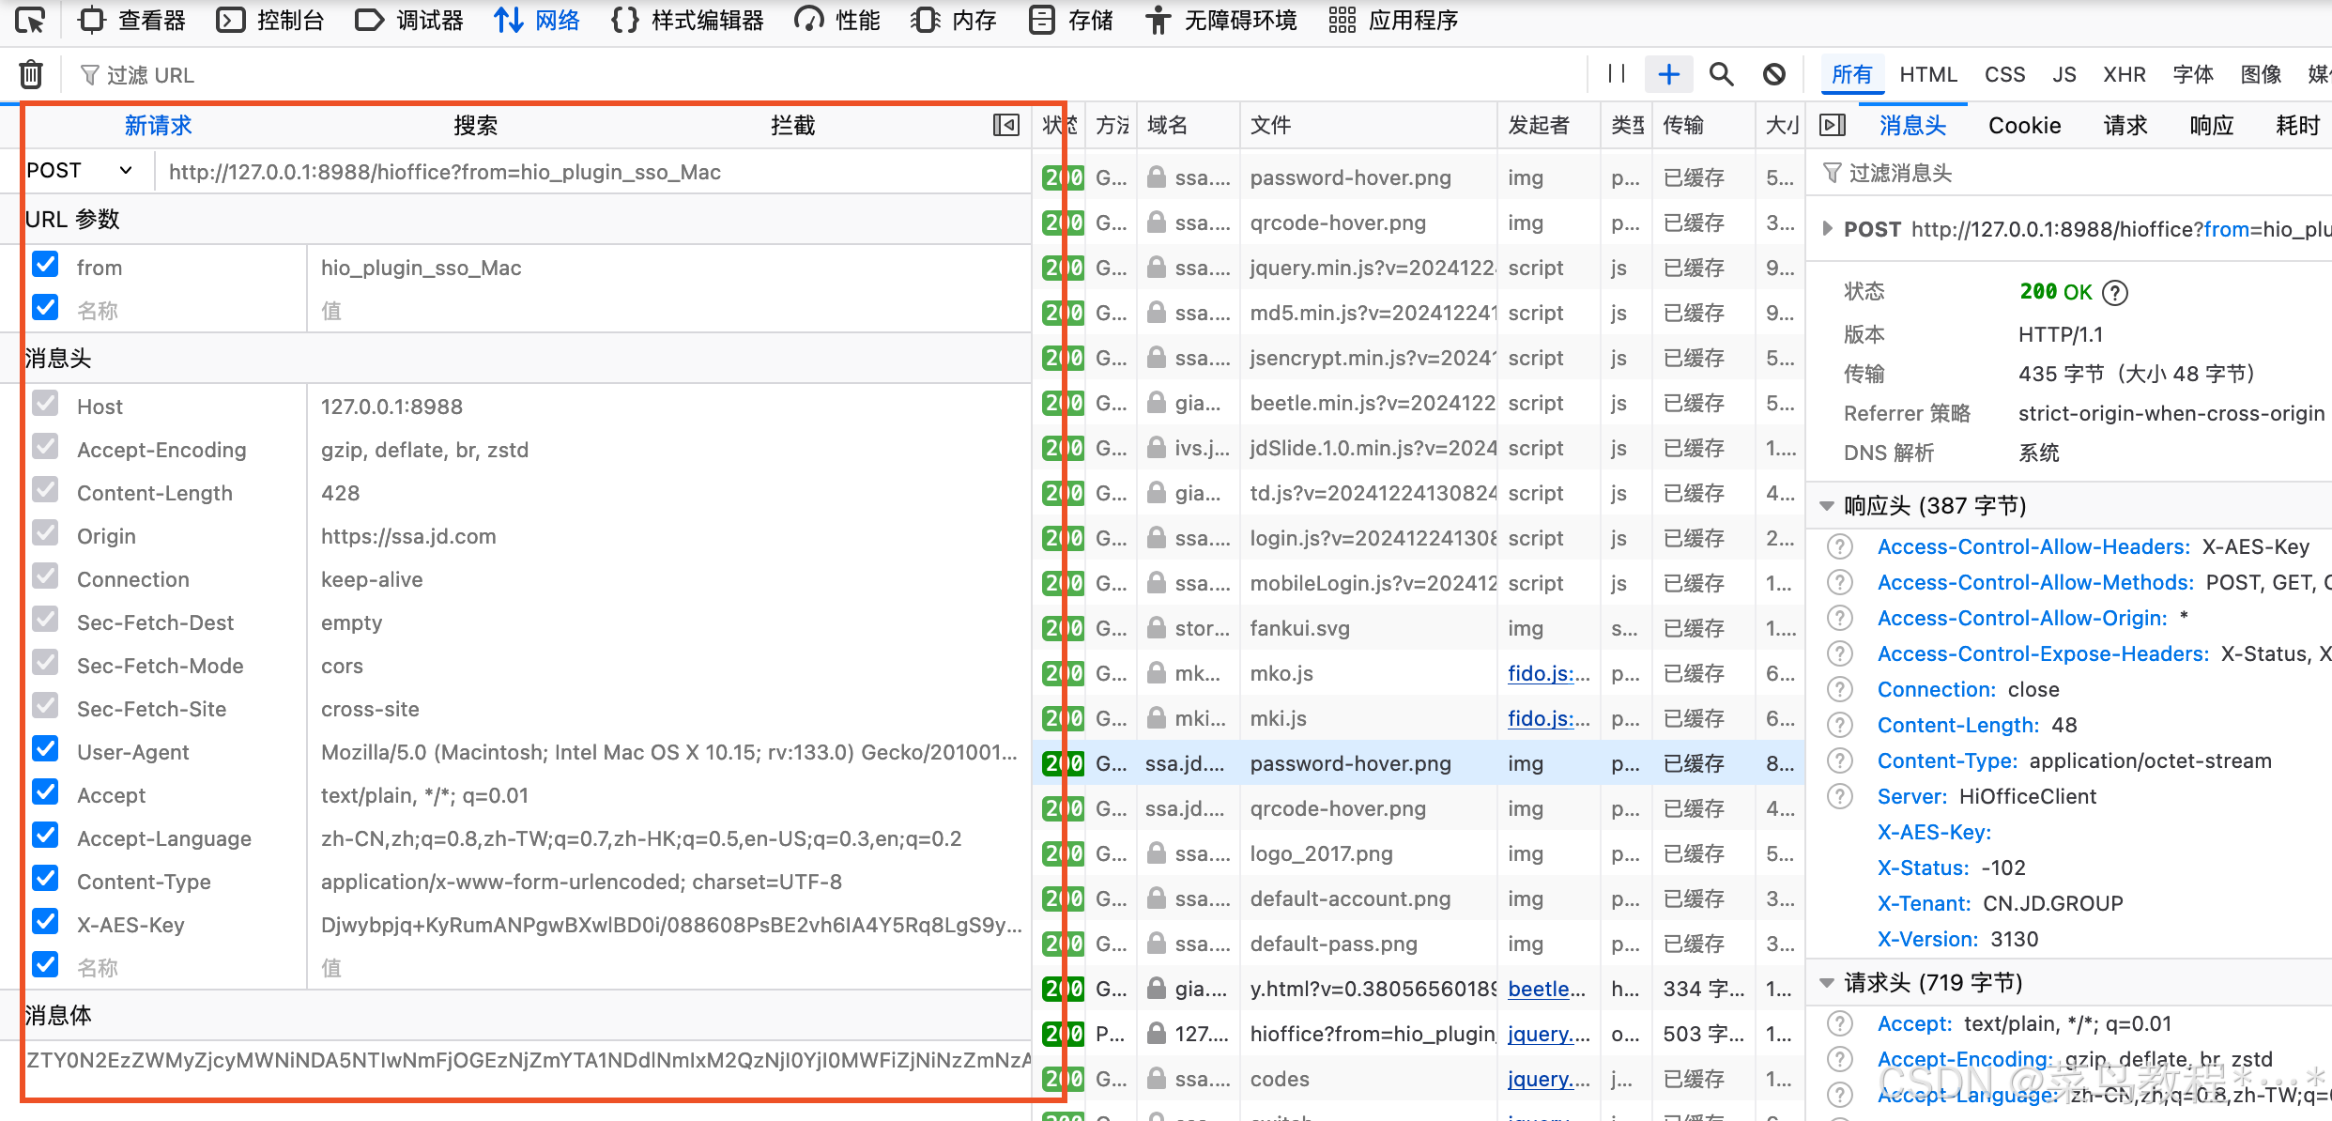Expand the POST request URL summary

[x=1827, y=229]
